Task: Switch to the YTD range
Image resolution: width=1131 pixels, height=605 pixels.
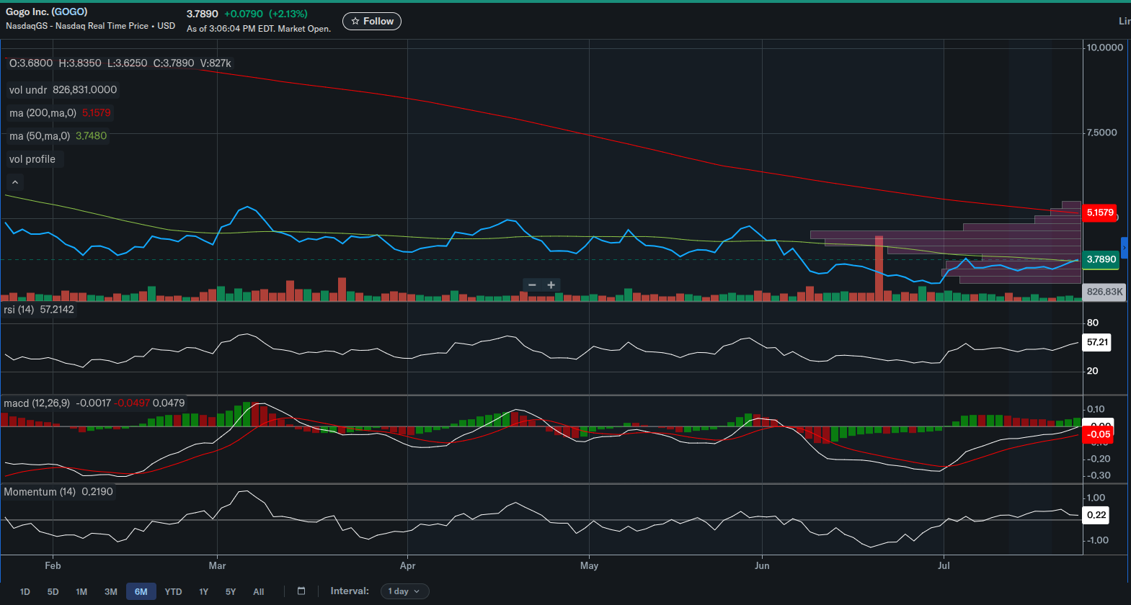Action: tap(174, 592)
